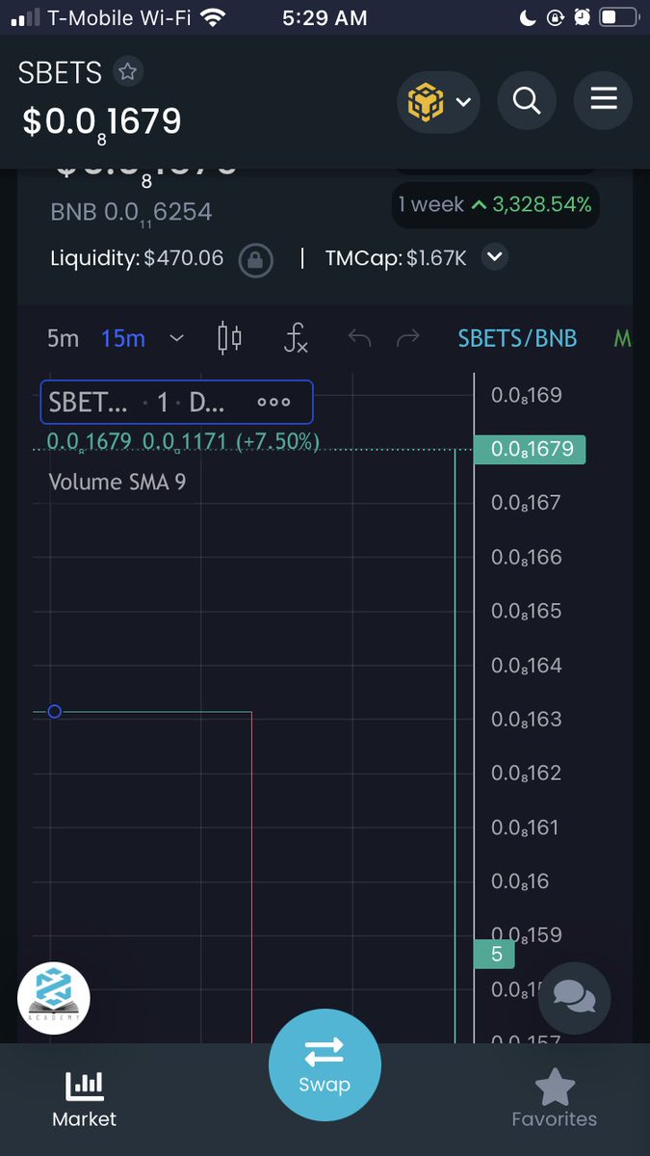Click the Volume SMA 9 indicator label
This screenshot has width=650, height=1156.
pos(117,482)
